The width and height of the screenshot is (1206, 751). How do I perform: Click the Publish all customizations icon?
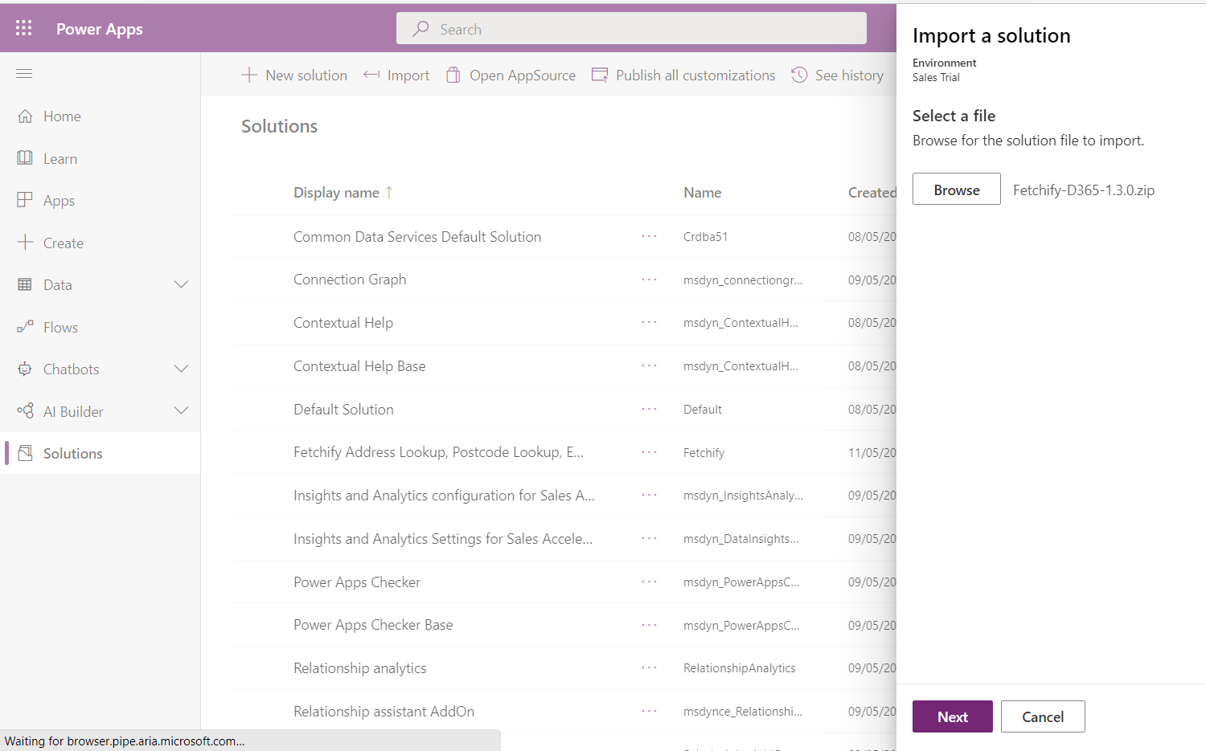tap(600, 75)
